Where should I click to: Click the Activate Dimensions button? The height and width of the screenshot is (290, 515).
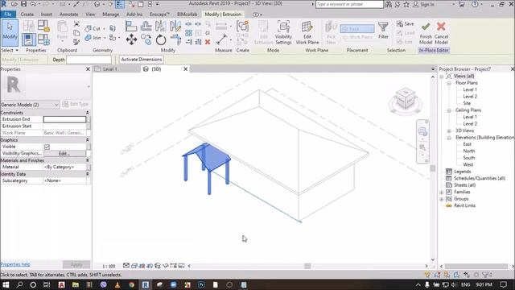(142, 60)
